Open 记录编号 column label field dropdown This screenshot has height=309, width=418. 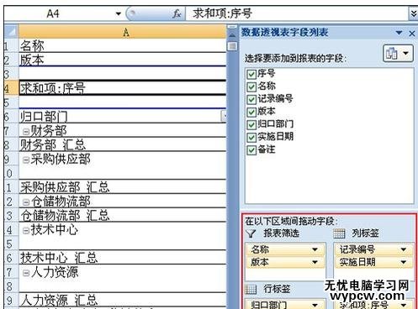point(404,249)
